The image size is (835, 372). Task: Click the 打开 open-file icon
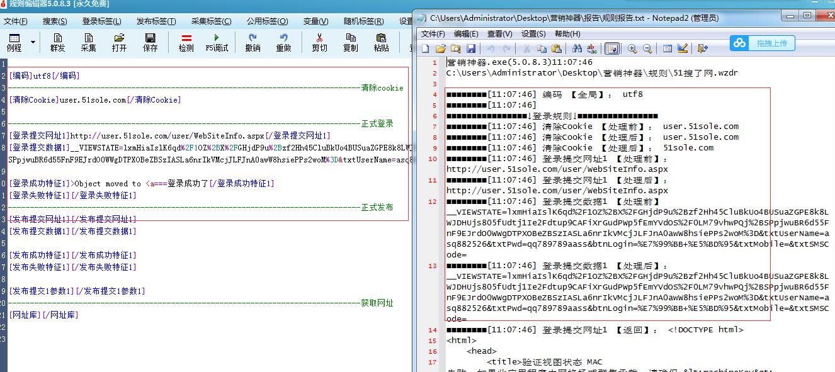click(x=118, y=43)
